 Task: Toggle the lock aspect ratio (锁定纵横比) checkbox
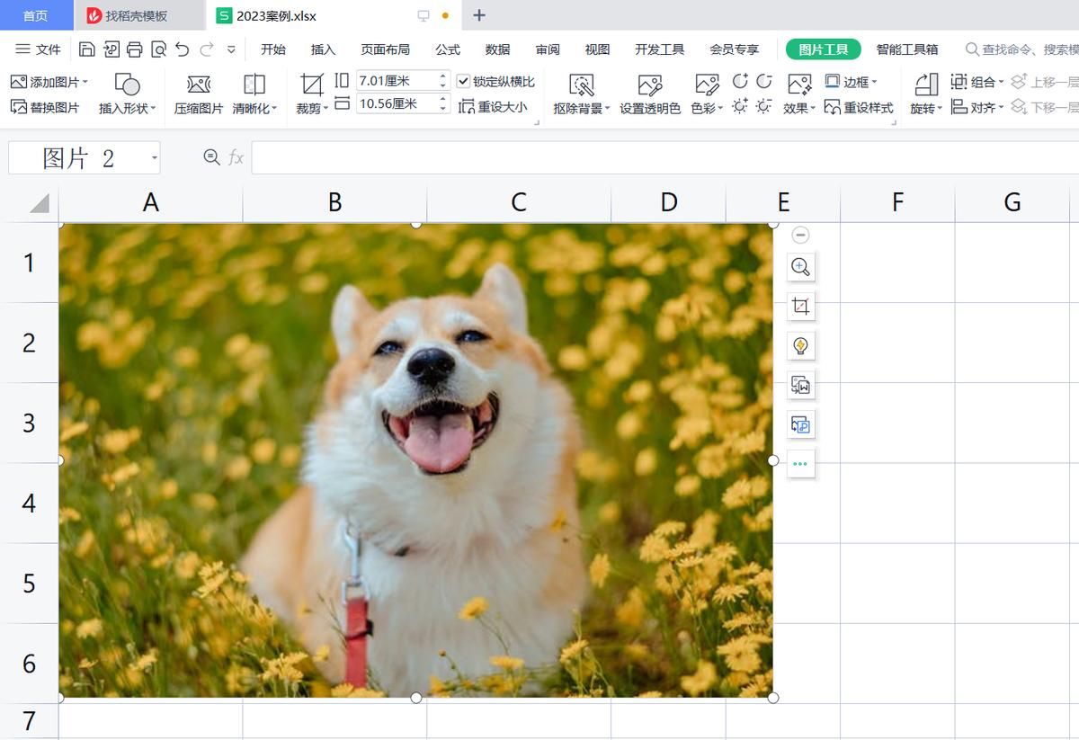click(x=463, y=82)
